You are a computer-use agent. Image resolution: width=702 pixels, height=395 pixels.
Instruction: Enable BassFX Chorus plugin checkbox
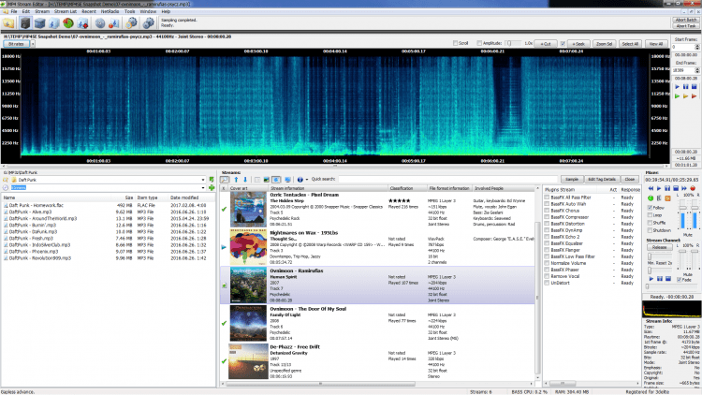(x=545, y=212)
